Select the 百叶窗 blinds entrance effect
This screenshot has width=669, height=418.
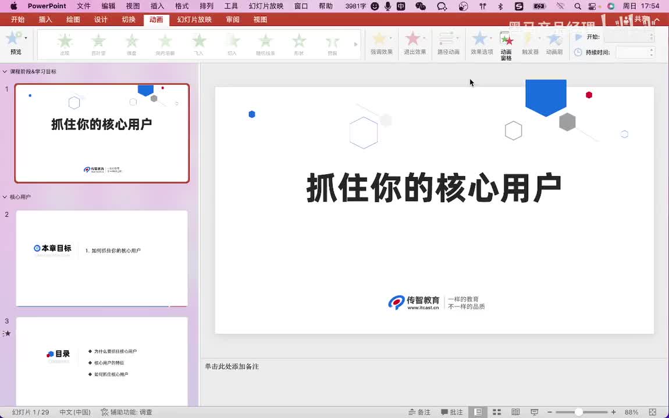[98, 44]
